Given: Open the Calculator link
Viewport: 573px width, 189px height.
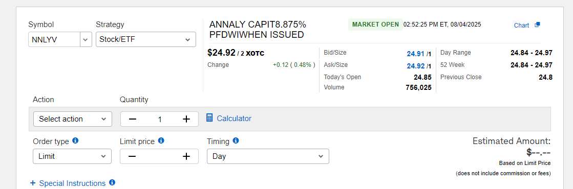Looking at the screenshot, I should [234, 118].
